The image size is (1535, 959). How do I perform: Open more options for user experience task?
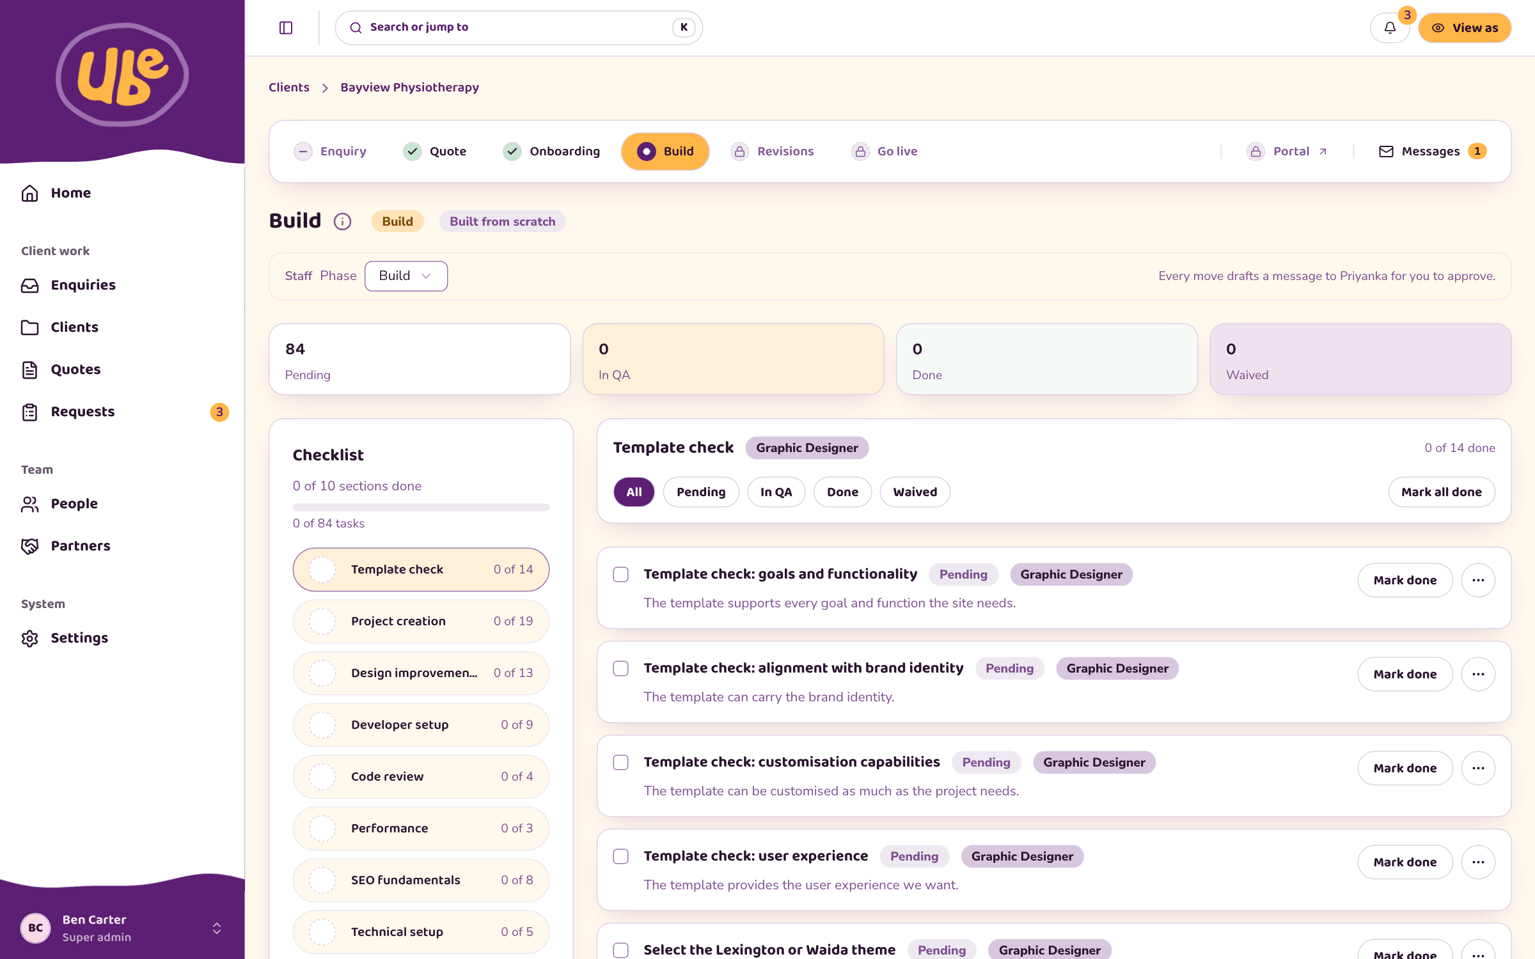[1477, 862]
